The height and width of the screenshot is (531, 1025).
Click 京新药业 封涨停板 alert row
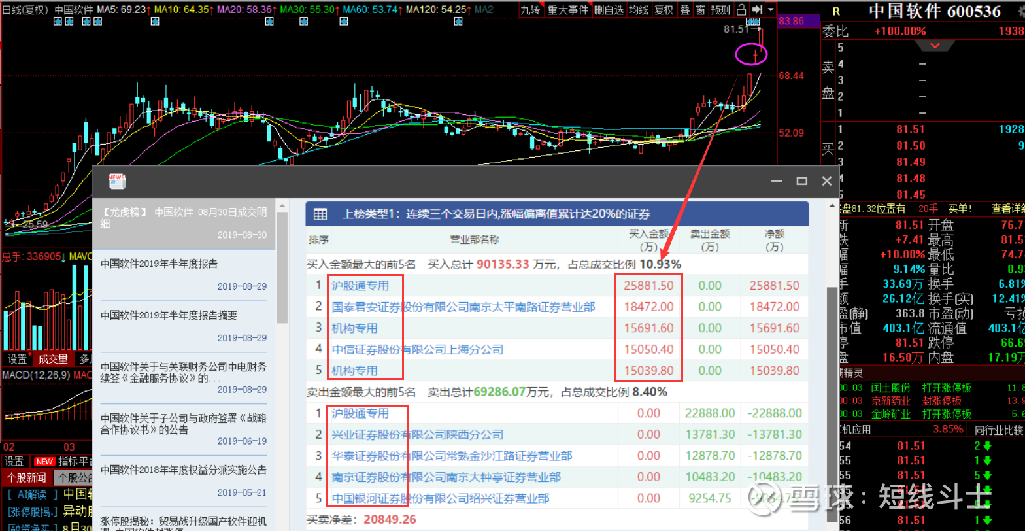[x=932, y=401]
